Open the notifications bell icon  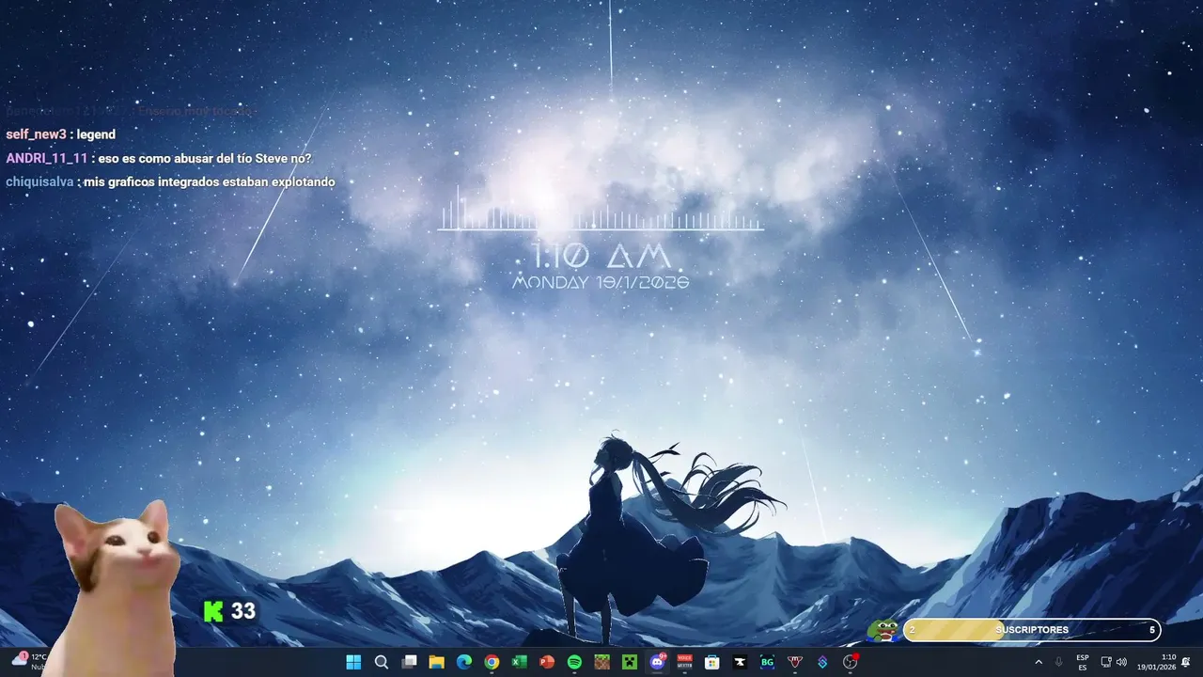click(1186, 662)
